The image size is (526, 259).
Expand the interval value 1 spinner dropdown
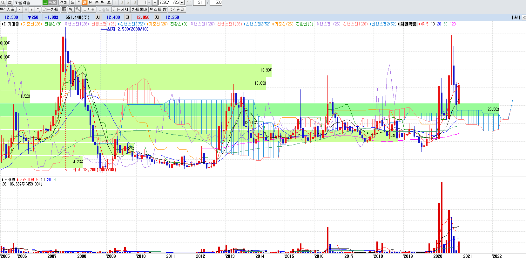point(149,3)
